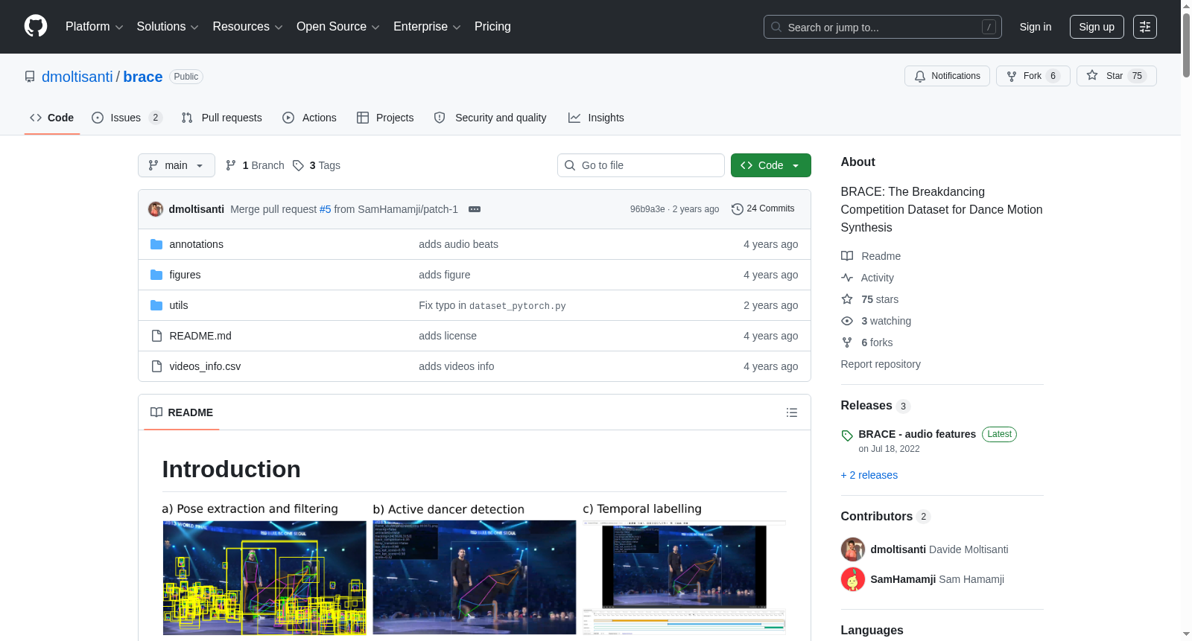Click the branch icon beside 1 Branch
1192x641 pixels.
(x=231, y=165)
